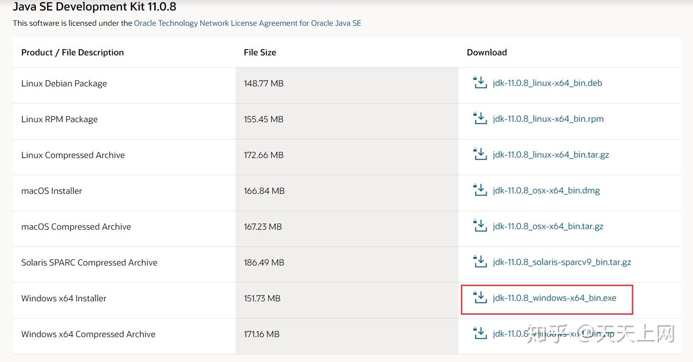Download jdk-11.0.8_linux-x64_bin.rpm file link
693x362 pixels.
coord(548,119)
